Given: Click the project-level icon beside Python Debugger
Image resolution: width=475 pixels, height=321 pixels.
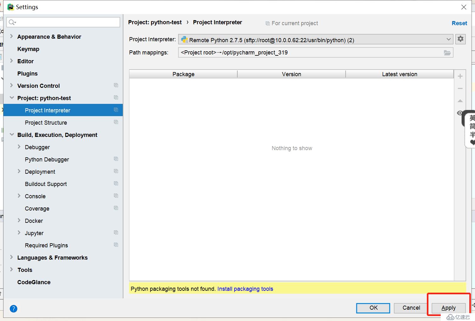Looking at the screenshot, I should tap(116, 159).
